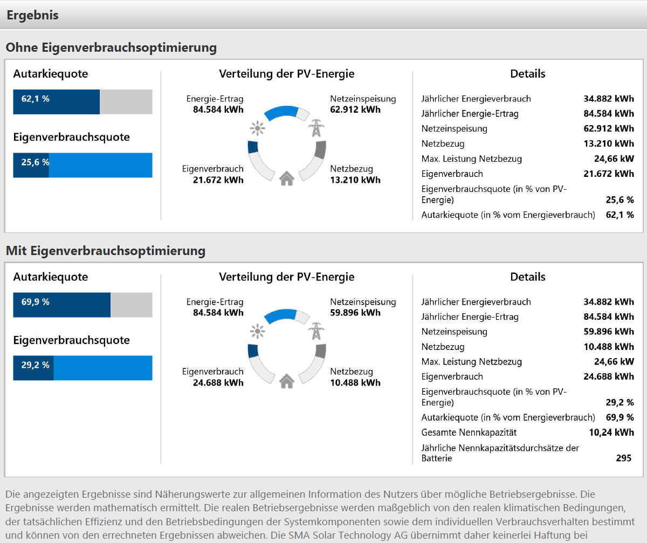Click the Netzeinspeisung 59.896 kWh diagram label
The image size is (647, 543).
(363, 307)
